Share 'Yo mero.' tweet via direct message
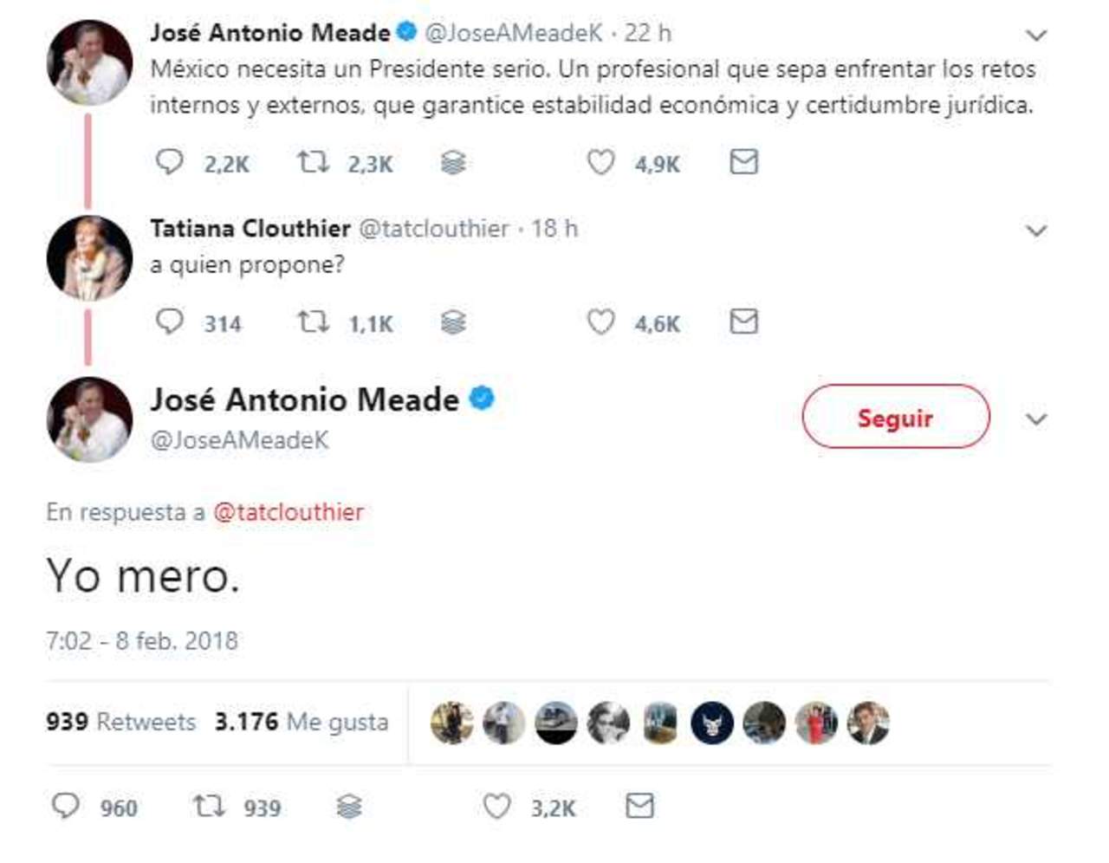The width and height of the screenshot is (1109, 863). tap(639, 807)
